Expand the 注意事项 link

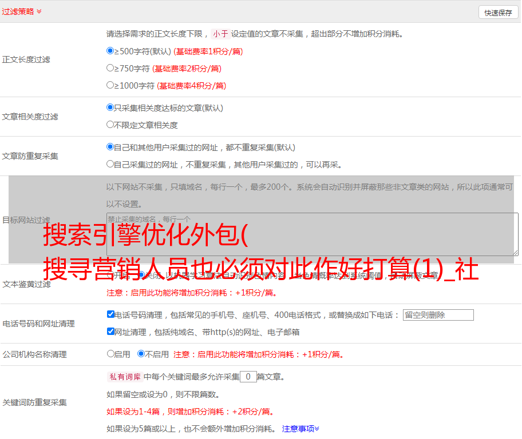point(300,429)
